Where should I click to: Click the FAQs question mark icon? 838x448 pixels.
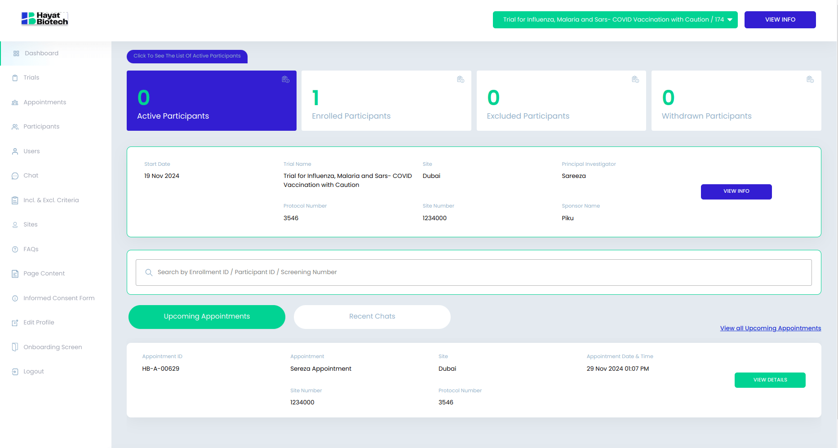(15, 249)
